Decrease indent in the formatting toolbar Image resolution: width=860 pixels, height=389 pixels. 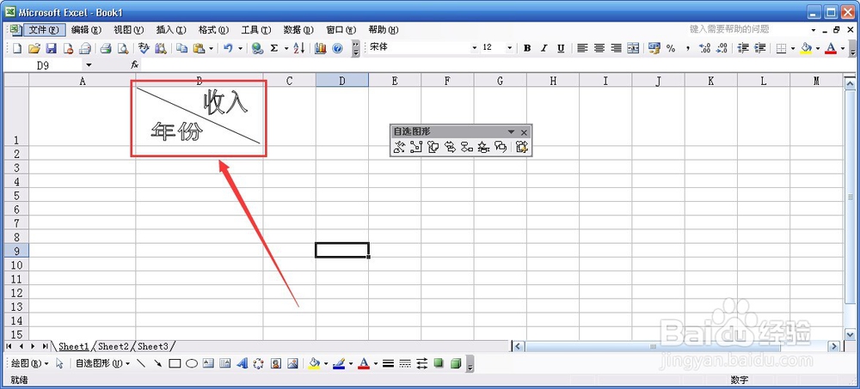[x=743, y=48]
